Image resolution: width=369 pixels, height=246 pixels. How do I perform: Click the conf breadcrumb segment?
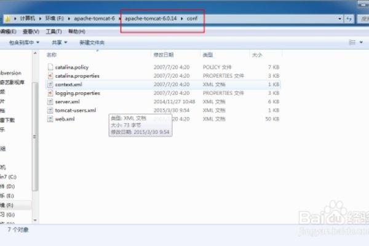point(192,18)
